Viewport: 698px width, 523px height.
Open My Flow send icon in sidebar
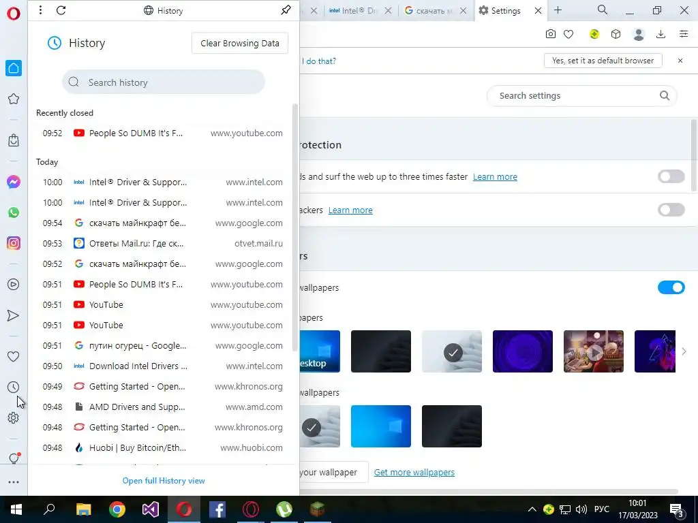point(14,315)
